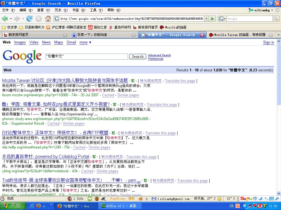Click the Google Search button
Screen dimensions: 281x210
pos(137,57)
